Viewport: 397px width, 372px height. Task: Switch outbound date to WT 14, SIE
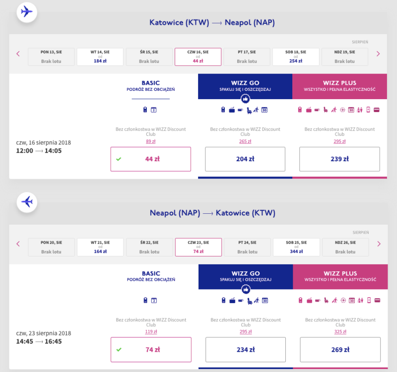(x=100, y=57)
